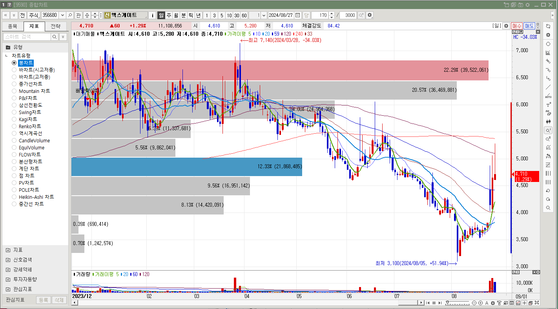The width and height of the screenshot is (558, 309).
Task: Select the 일 daily period button
Action: pos(161,15)
